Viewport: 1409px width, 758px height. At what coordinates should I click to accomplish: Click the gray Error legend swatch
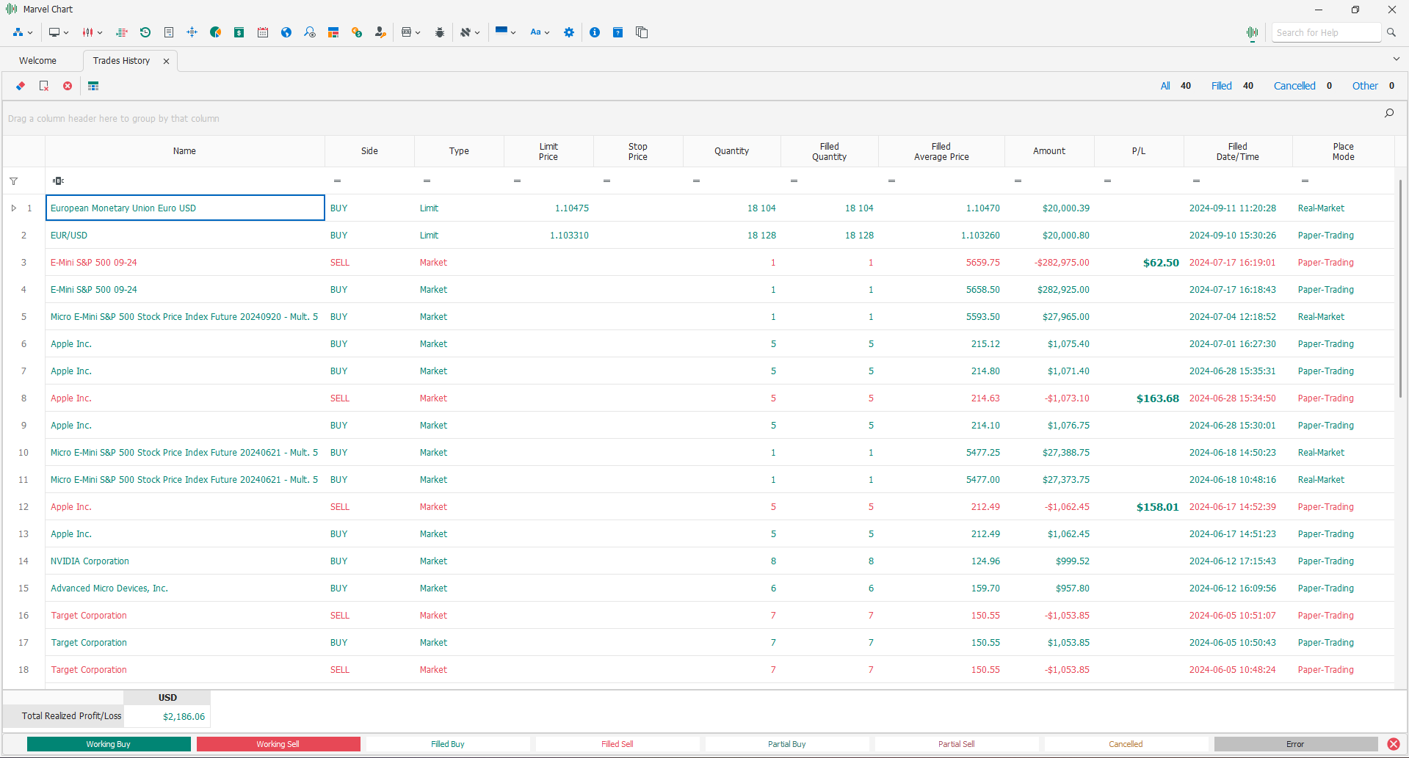[1295, 744]
